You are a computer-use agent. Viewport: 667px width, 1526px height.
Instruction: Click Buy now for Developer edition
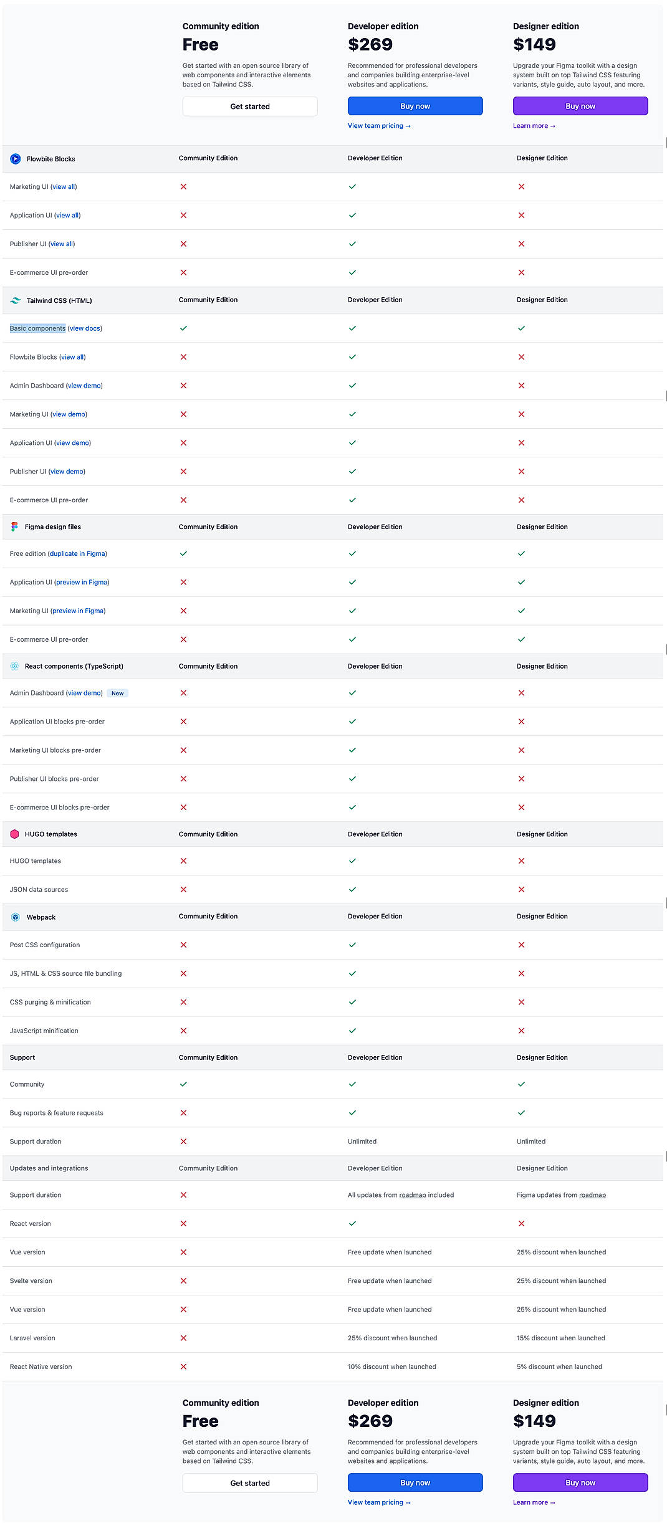tap(415, 106)
